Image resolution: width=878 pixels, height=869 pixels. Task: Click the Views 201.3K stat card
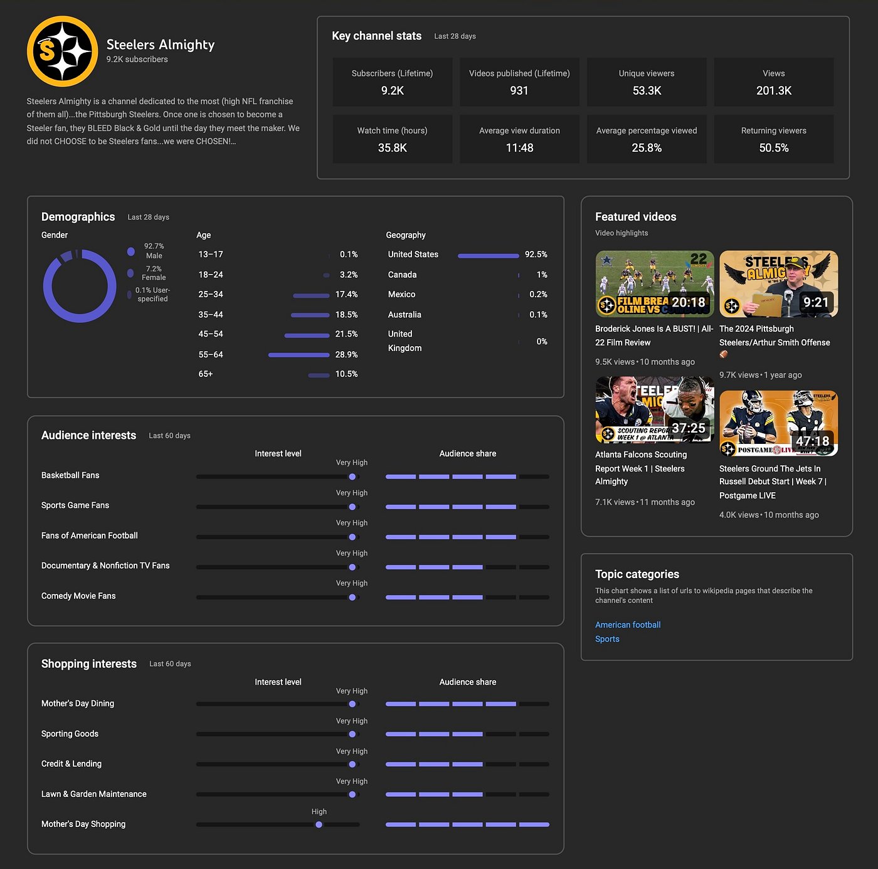(x=774, y=82)
